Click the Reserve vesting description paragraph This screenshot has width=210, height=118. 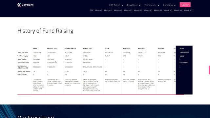147,84
